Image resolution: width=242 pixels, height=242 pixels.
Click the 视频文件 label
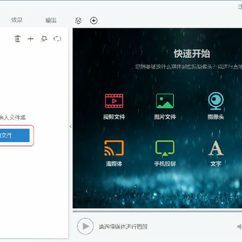click(x=114, y=117)
